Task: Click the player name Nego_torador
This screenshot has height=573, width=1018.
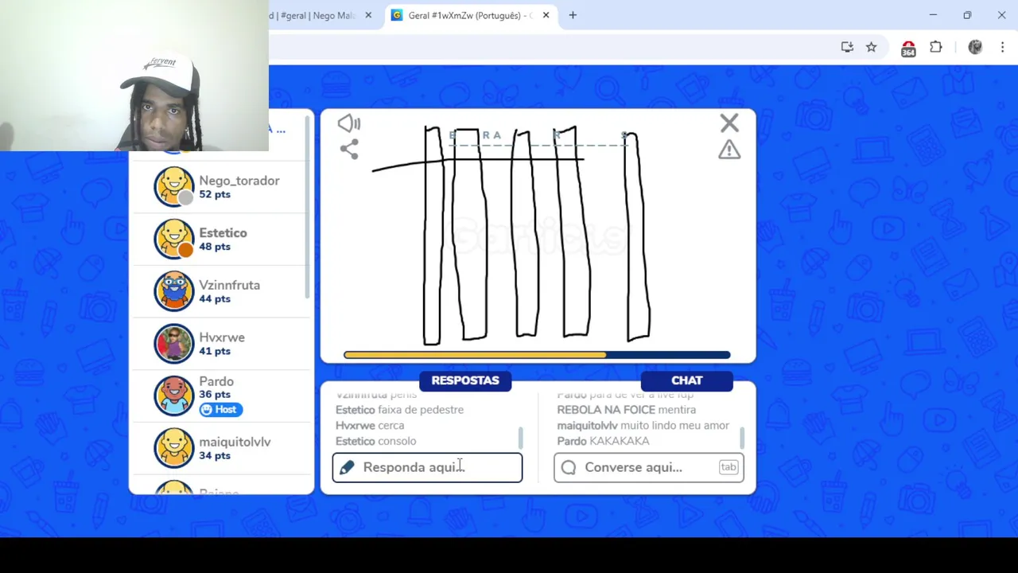Action: pos(239,181)
